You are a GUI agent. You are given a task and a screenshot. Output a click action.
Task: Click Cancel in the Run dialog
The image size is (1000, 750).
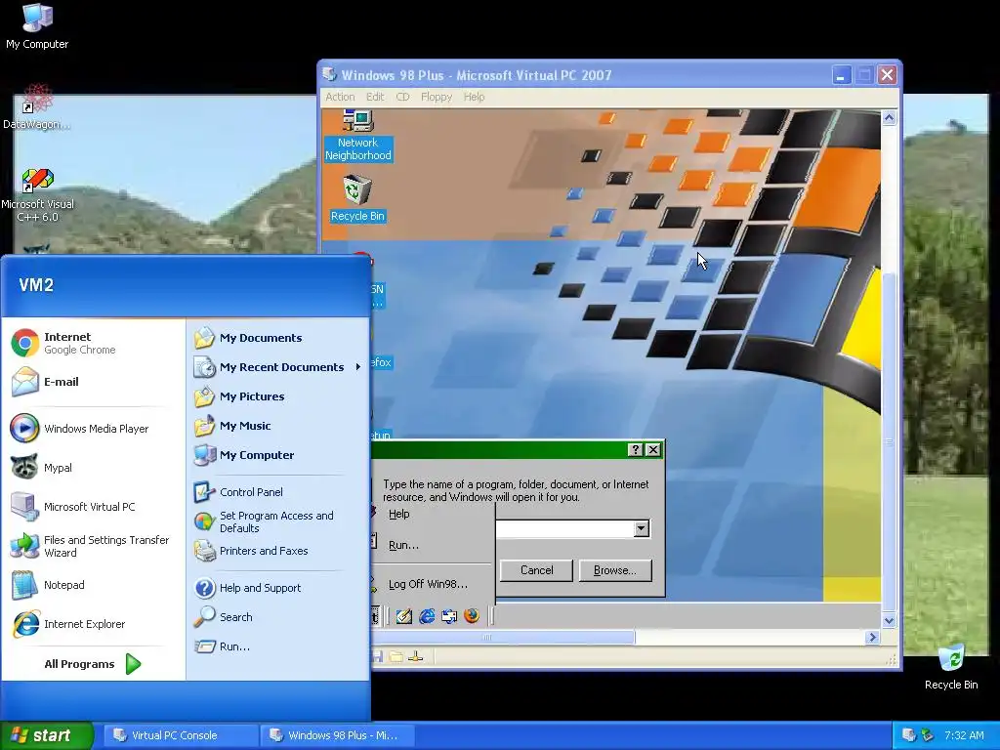536,570
